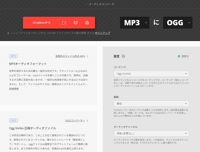This screenshot has height=152, width=200.
Task: Click the に text between formats
Action: pos(156,22)
